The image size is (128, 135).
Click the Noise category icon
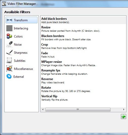point(9,44)
